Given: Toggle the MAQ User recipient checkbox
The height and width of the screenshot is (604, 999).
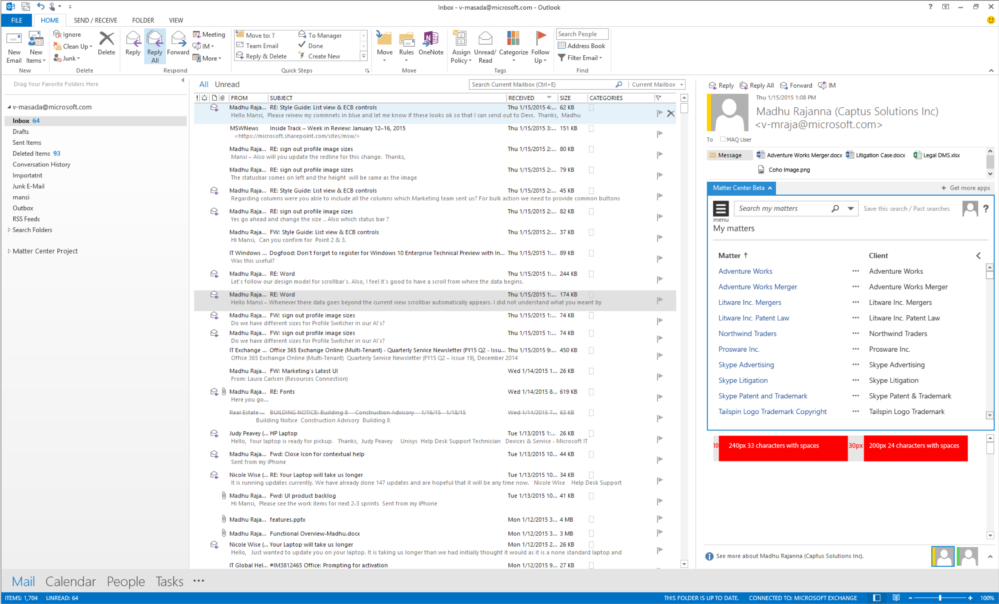Looking at the screenshot, I should click(723, 139).
